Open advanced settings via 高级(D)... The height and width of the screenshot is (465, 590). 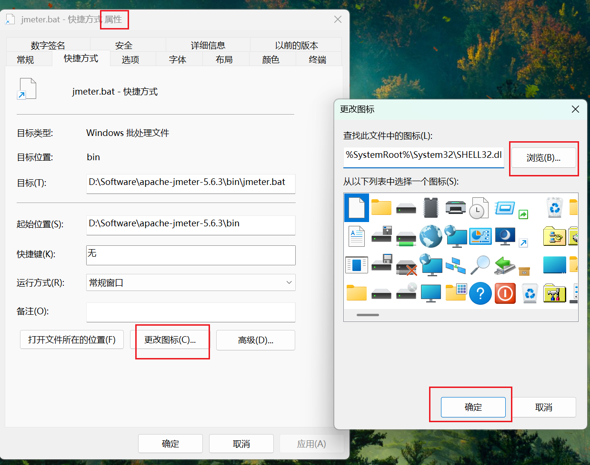(x=256, y=340)
